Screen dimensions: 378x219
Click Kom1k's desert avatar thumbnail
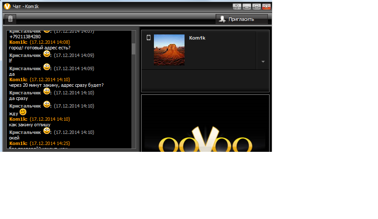169,50
